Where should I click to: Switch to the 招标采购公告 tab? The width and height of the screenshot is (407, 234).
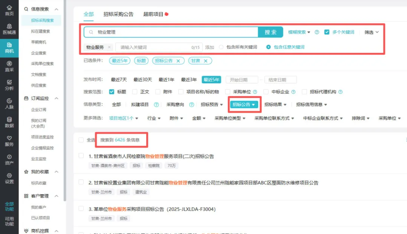[118, 14]
